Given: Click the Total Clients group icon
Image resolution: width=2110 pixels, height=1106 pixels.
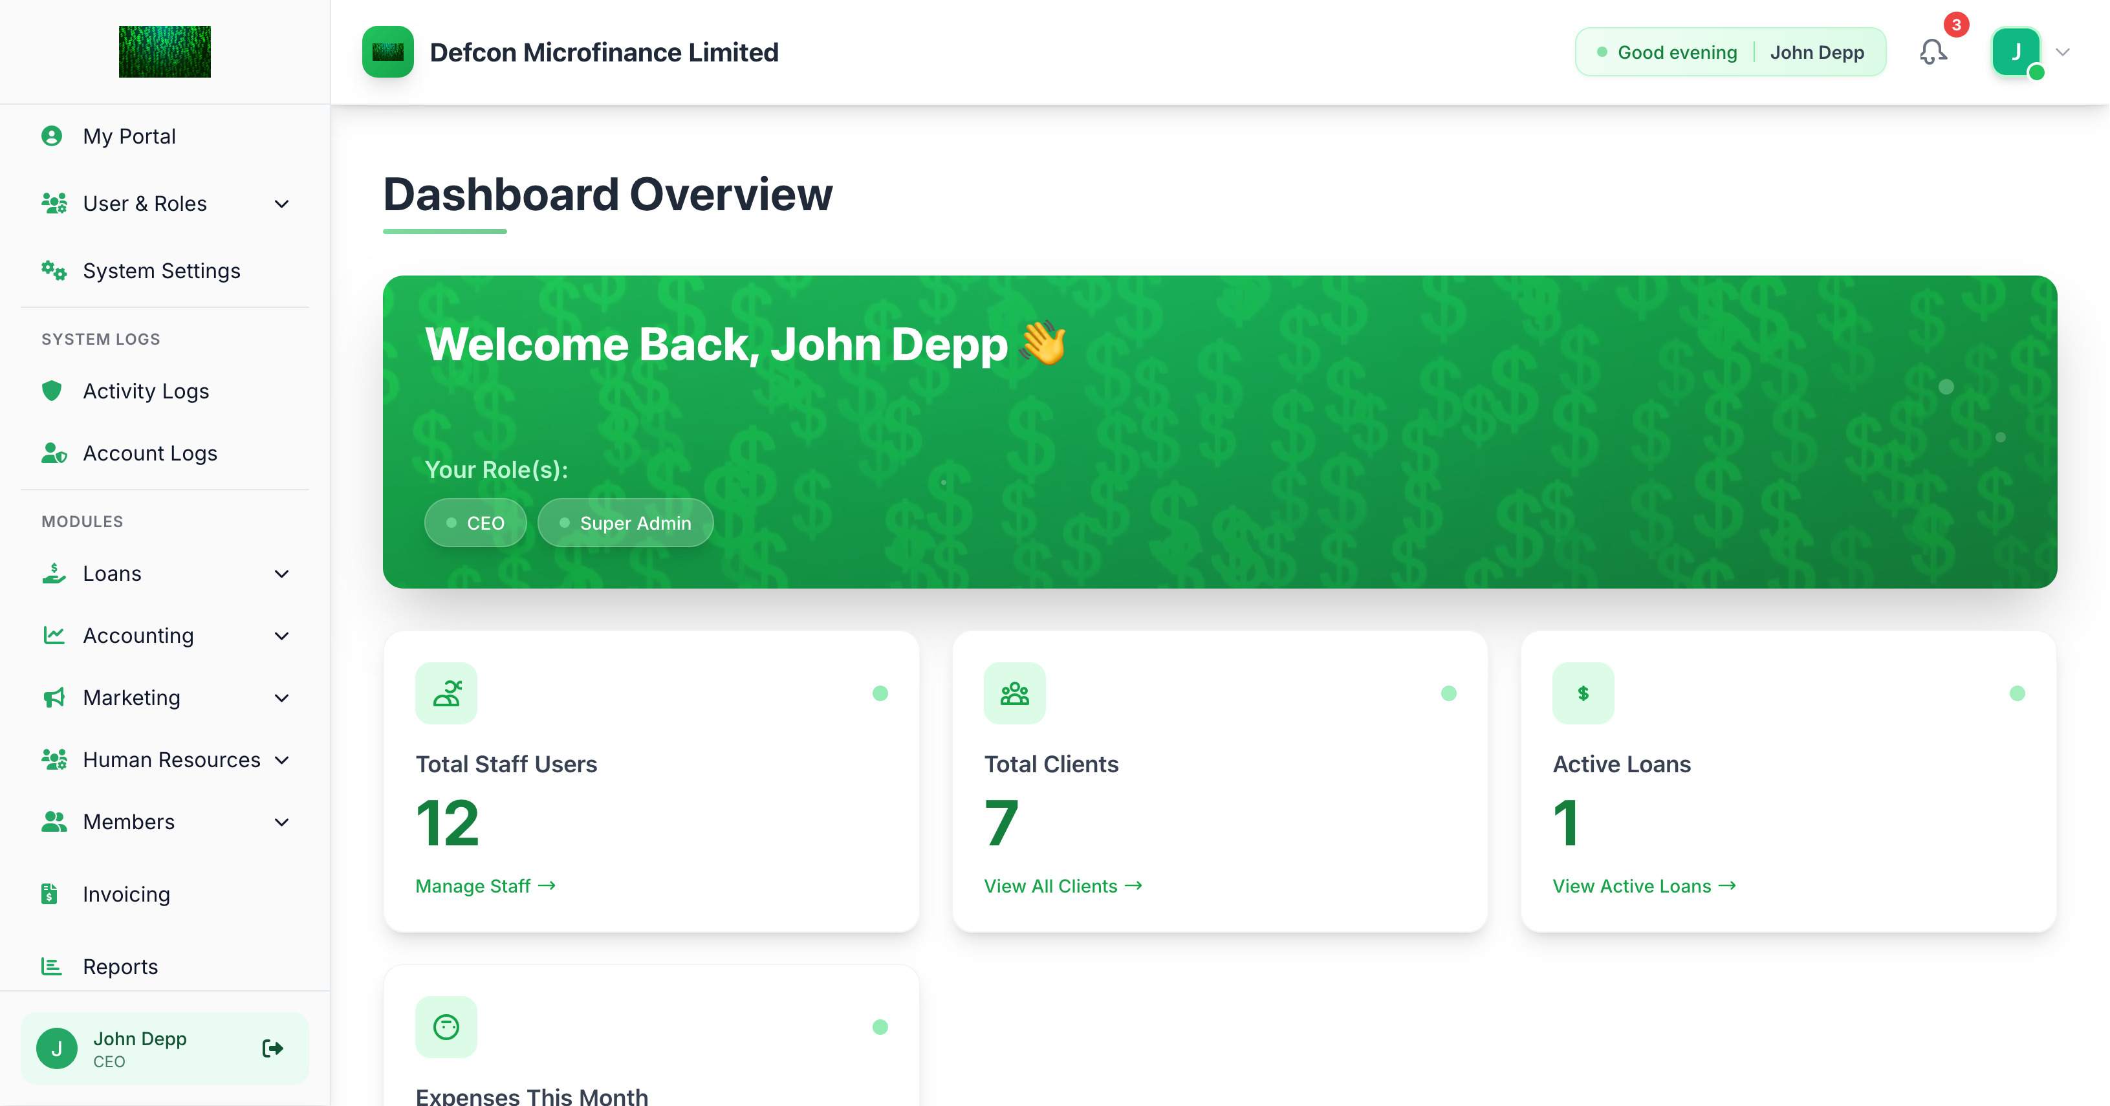Looking at the screenshot, I should tap(1014, 693).
